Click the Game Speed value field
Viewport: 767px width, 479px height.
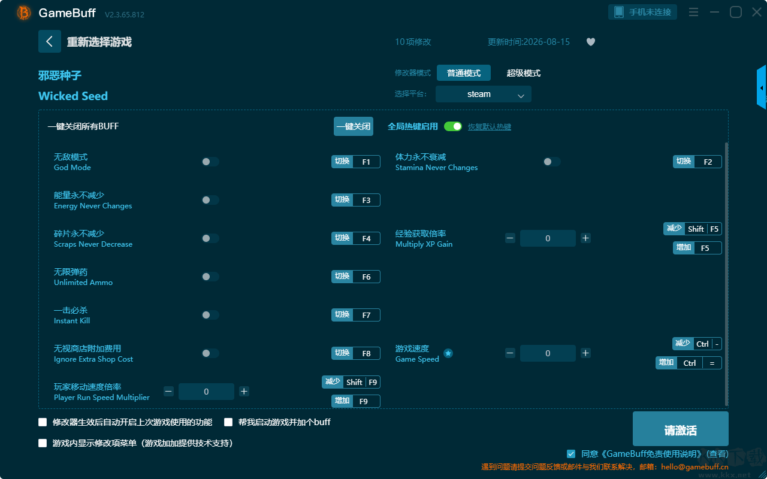click(548, 353)
